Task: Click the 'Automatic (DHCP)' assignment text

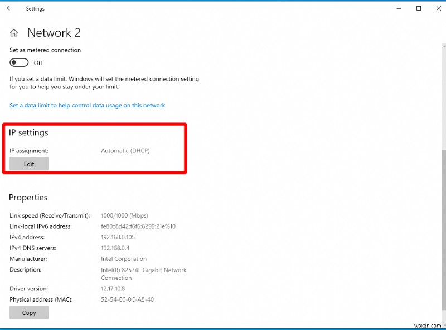Action: [125, 150]
